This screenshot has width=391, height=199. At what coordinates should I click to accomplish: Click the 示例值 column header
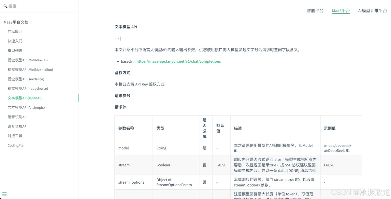[x=341, y=128]
